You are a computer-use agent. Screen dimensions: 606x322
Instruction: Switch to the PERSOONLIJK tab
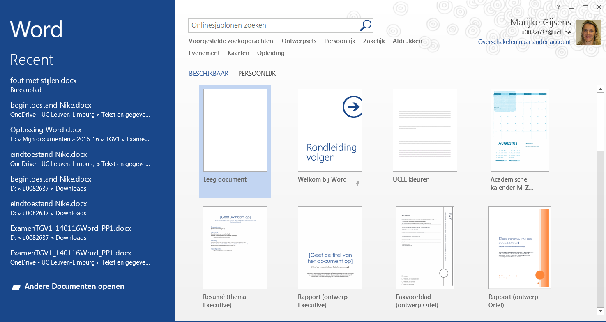click(x=257, y=74)
